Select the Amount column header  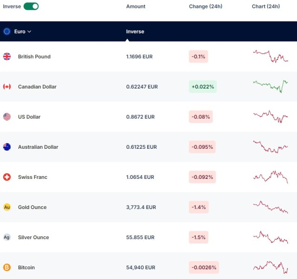pyautogui.click(x=136, y=6)
